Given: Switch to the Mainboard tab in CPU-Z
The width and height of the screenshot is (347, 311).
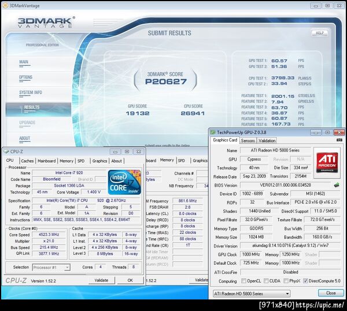Looking at the screenshot, I should (46, 161).
